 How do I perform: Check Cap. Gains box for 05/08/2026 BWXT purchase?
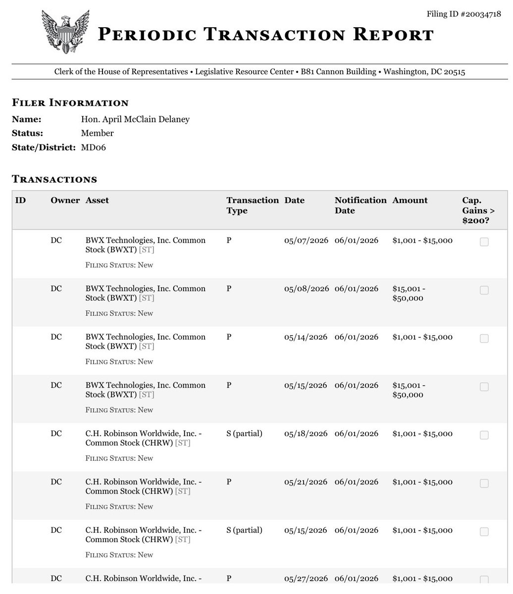coord(484,290)
